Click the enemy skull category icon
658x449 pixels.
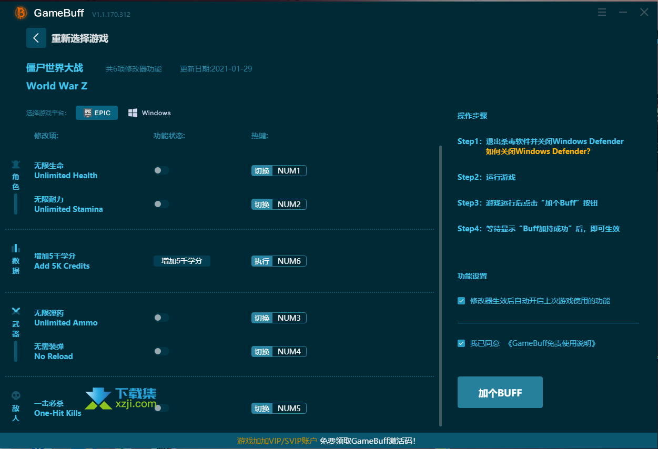point(16,395)
